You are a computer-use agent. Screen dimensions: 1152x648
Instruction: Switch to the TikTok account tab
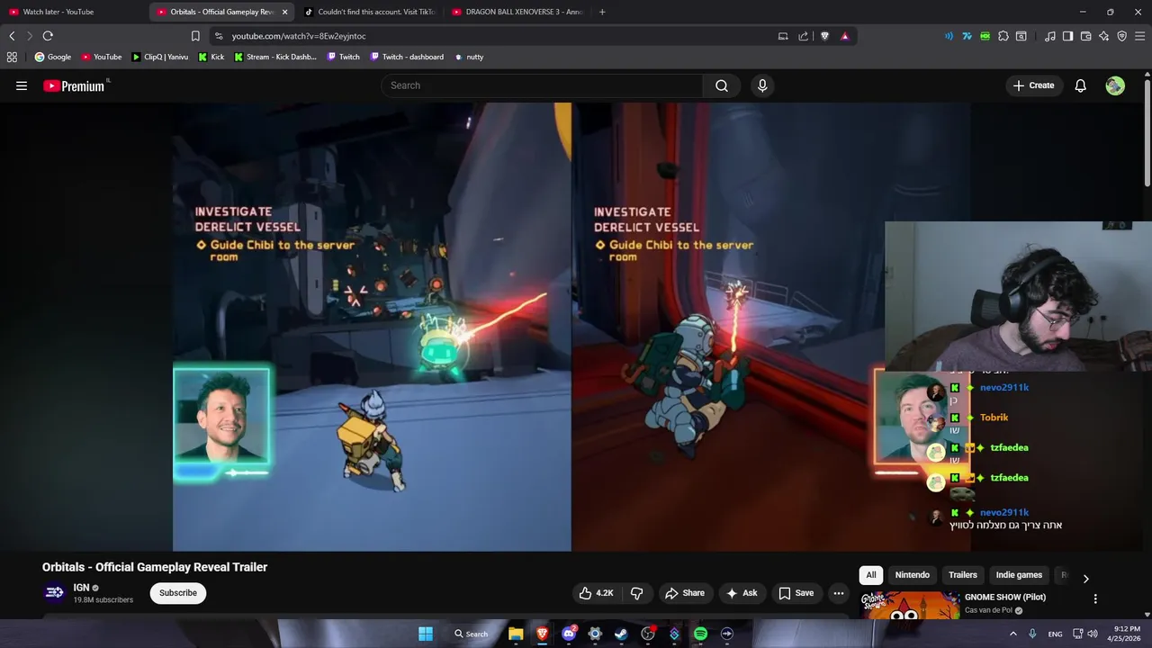pos(370,12)
